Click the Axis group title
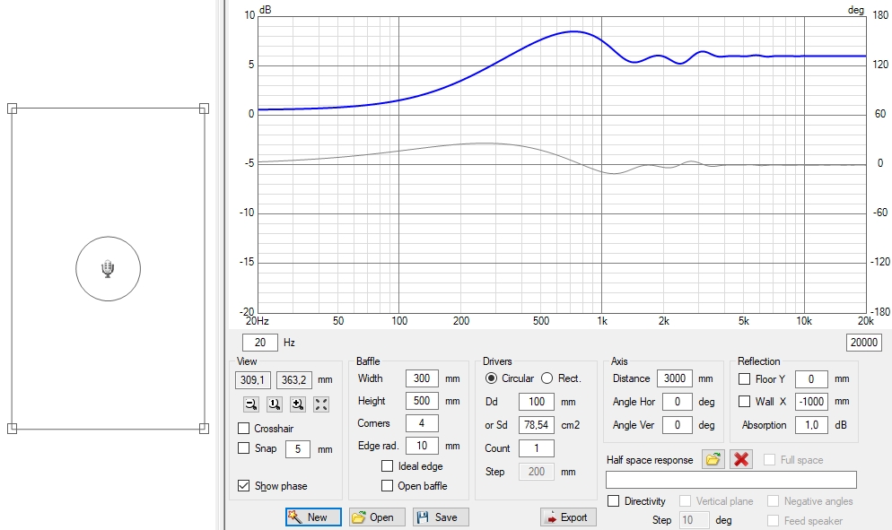This screenshot has height=530, width=892. tap(619, 361)
